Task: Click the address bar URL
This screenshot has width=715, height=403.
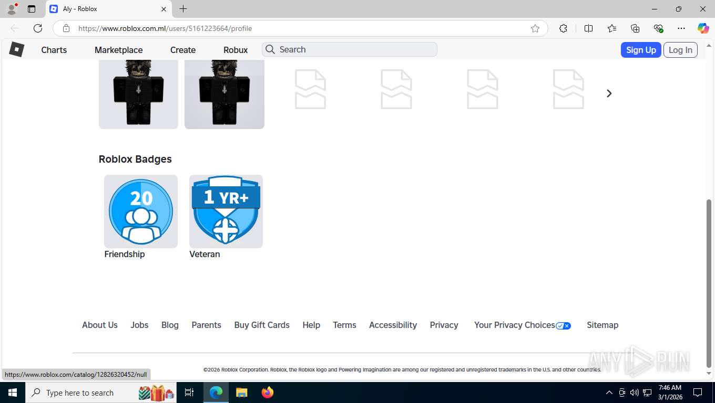Action: pos(165,28)
